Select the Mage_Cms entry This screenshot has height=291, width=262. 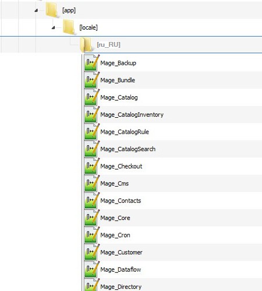tap(115, 184)
